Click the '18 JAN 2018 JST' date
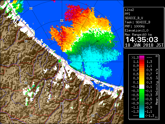Image resolution: width=165 pixels, height=124 pixels. [144, 45]
